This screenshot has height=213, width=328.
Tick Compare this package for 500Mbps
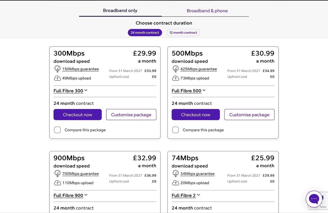coord(175,130)
